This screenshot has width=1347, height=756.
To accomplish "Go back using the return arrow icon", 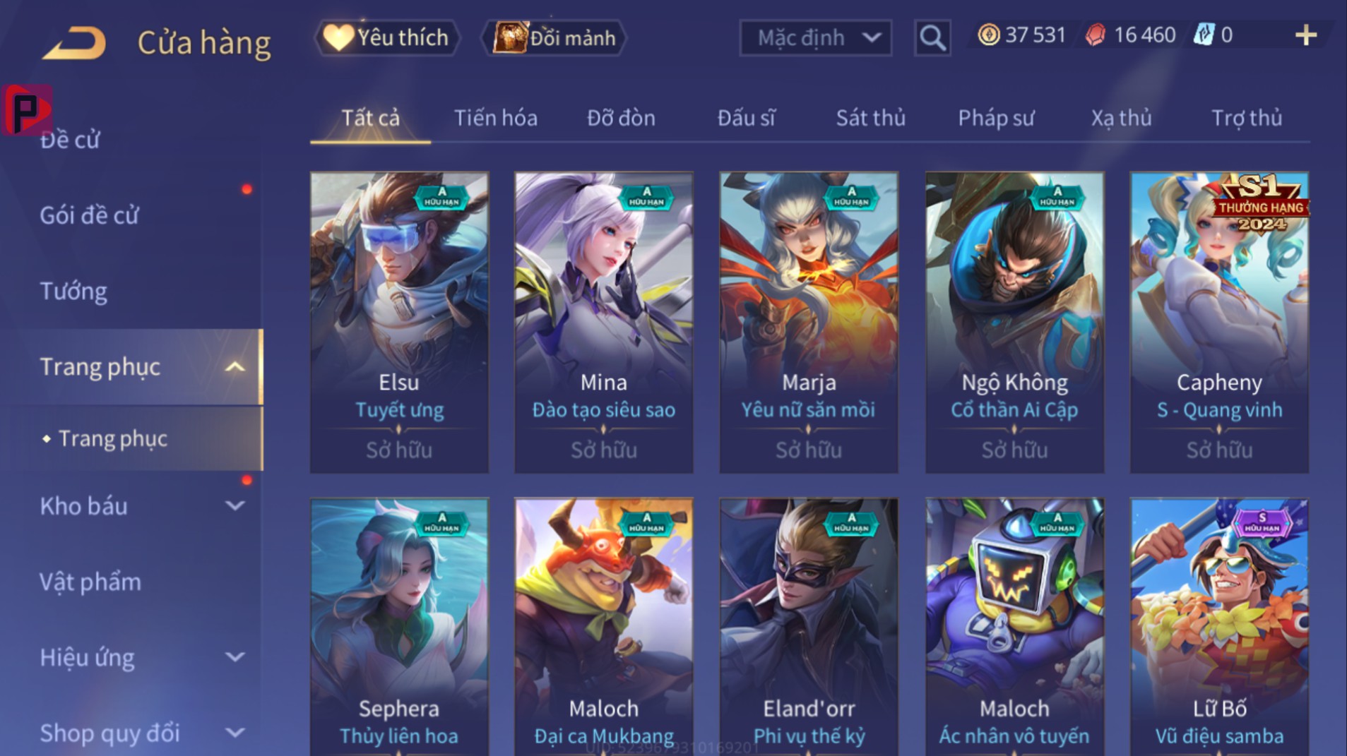I will click(74, 43).
